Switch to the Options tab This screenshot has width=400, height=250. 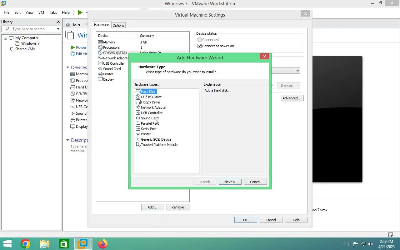pos(118,25)
